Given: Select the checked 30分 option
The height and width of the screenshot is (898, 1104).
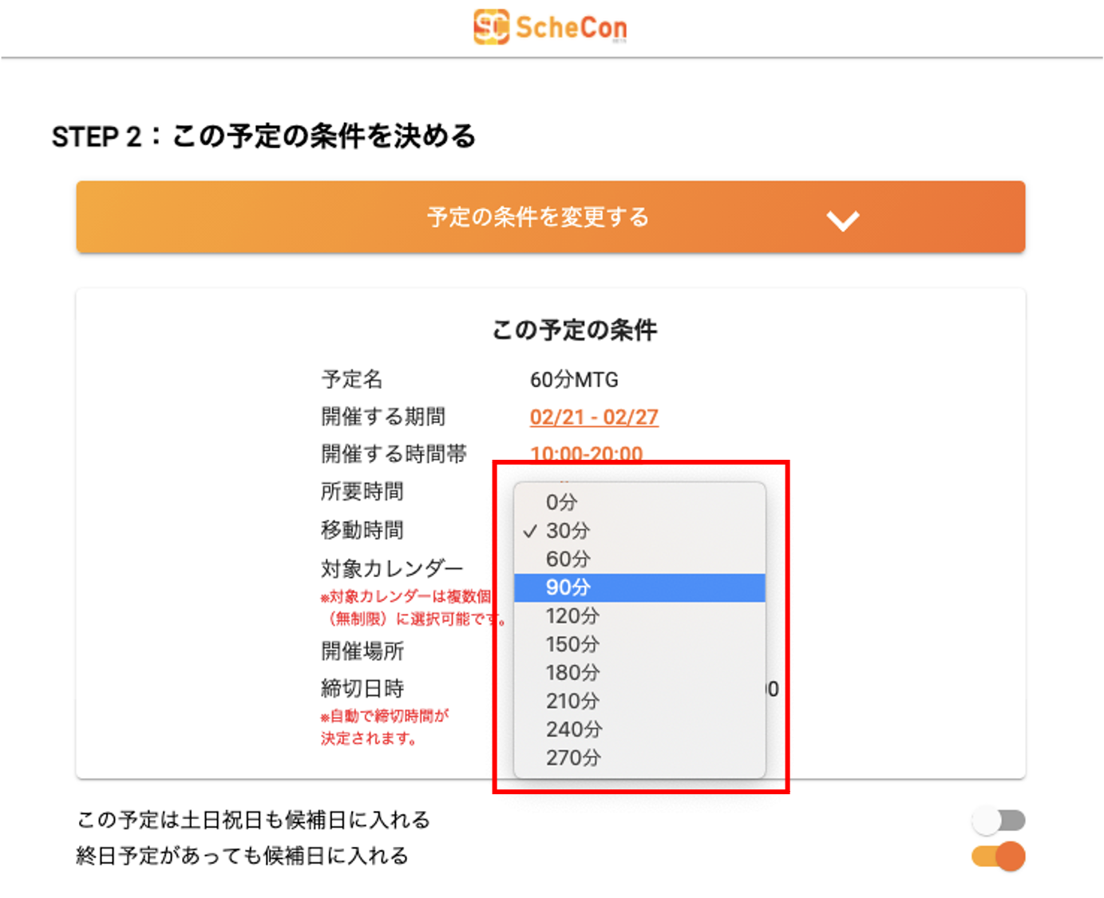Looking at the screenshot, I should (568, 531).
